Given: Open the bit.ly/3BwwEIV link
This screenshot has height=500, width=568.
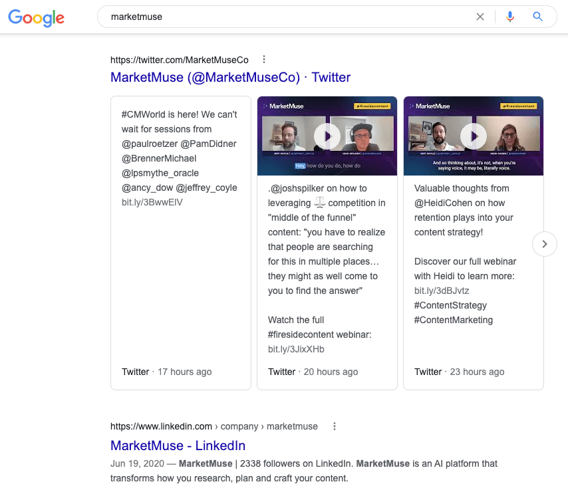Looking at the screenshot, I should point(152,202).
